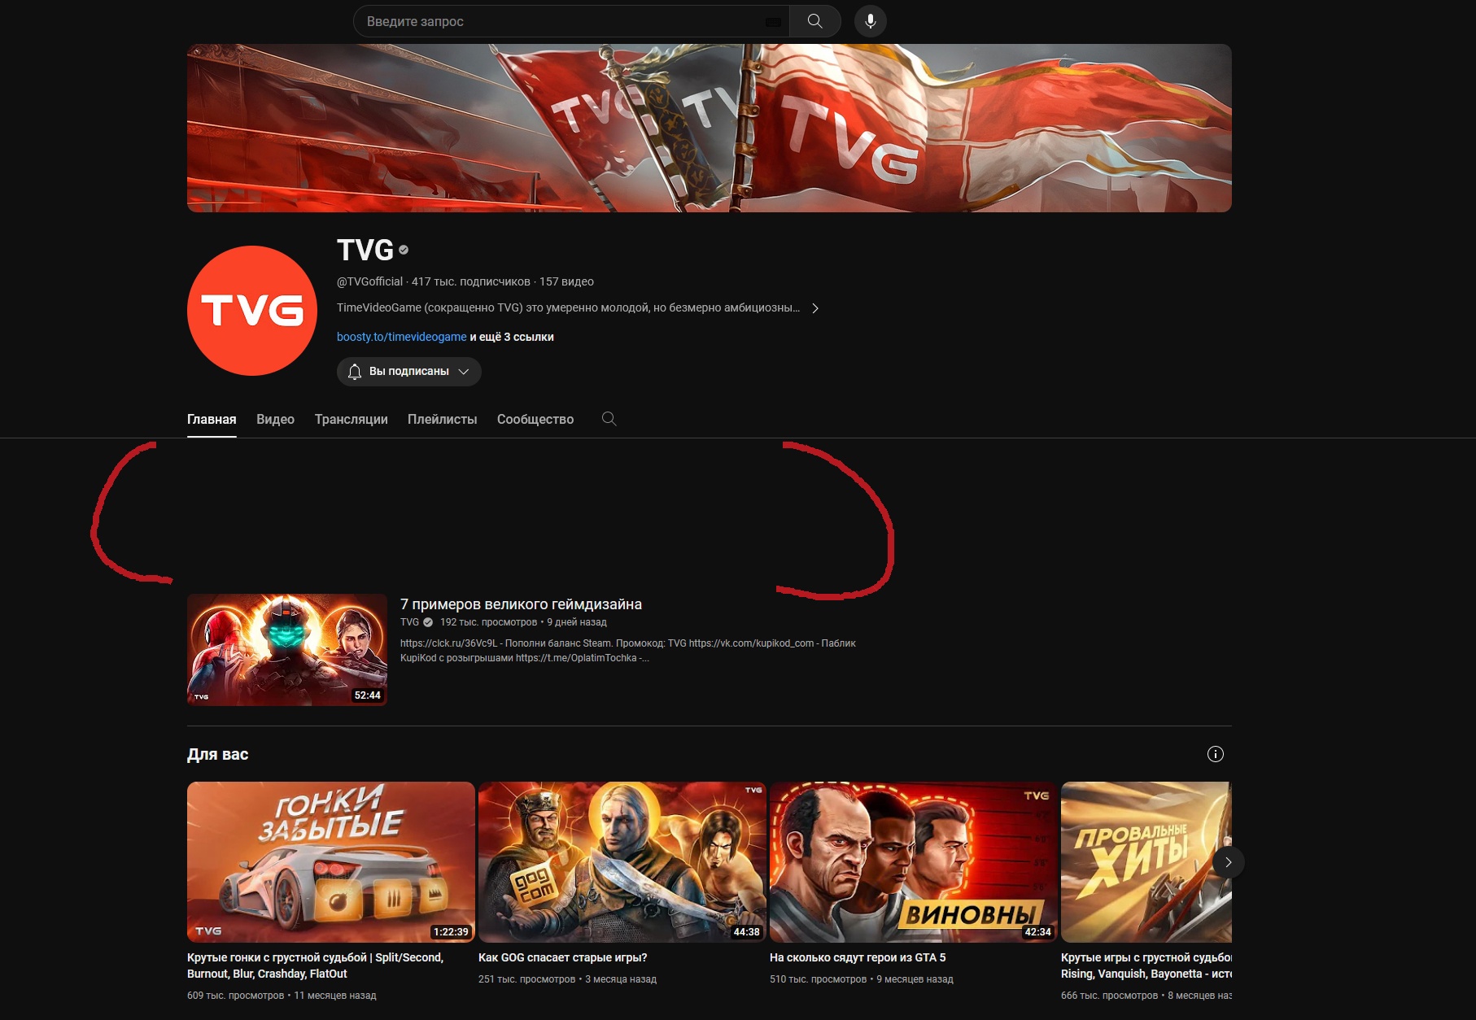
Task: Open the 'Трансляции' tab
Action: [x=351, y=420]
